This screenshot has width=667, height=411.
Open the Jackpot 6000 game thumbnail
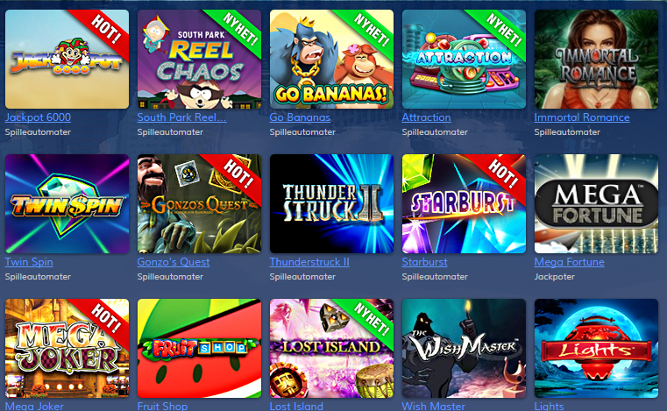click(x=67, y=59)
